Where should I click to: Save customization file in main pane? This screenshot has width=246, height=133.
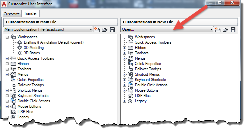[x=112, y=30]
